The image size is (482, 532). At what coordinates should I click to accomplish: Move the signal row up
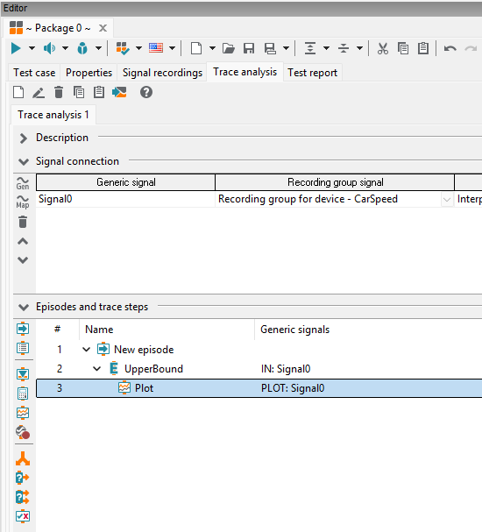click(23, 241)
